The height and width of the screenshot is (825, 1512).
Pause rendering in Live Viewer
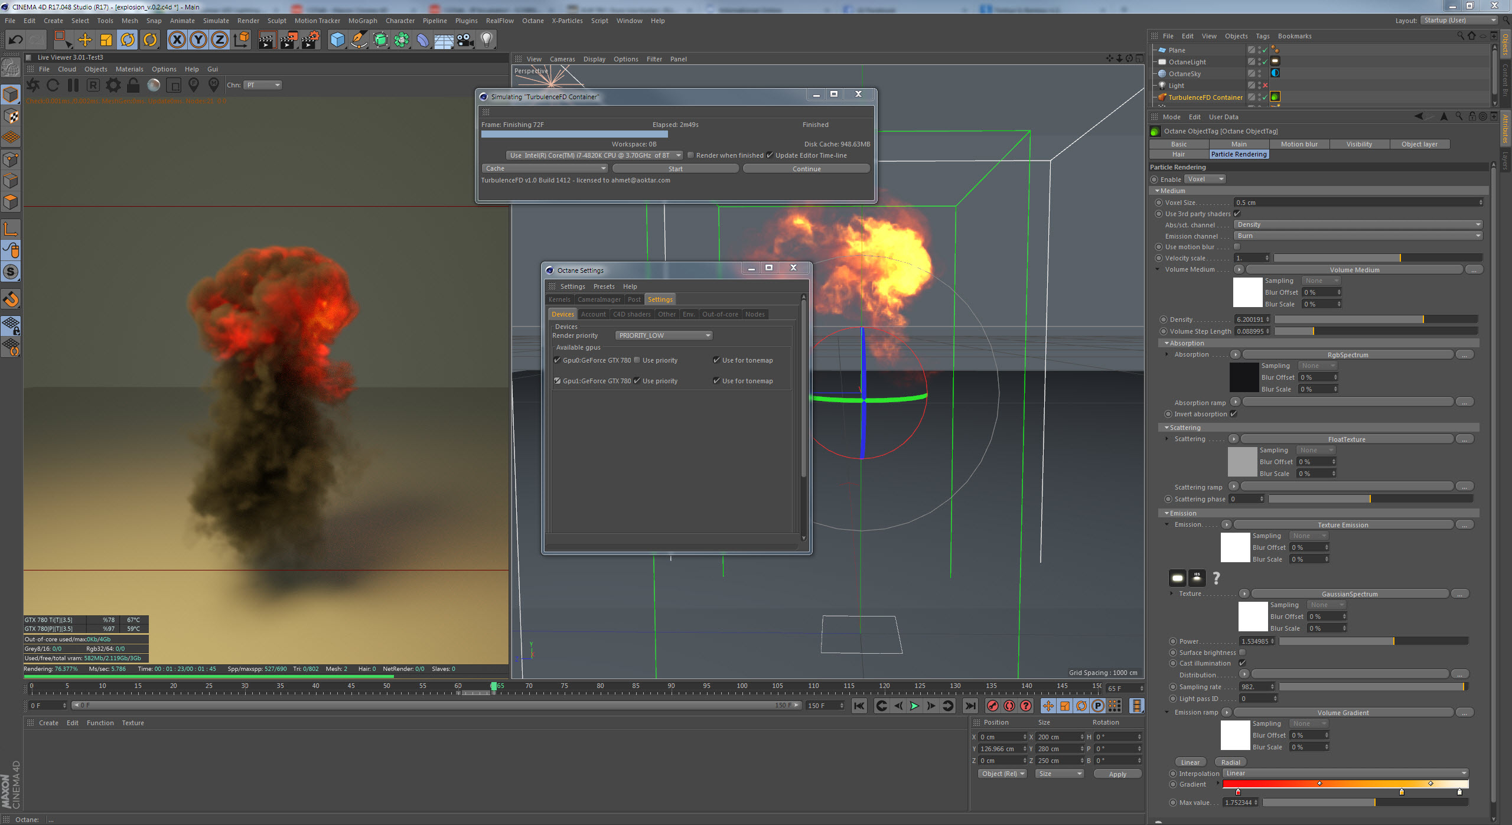[73, 85]
